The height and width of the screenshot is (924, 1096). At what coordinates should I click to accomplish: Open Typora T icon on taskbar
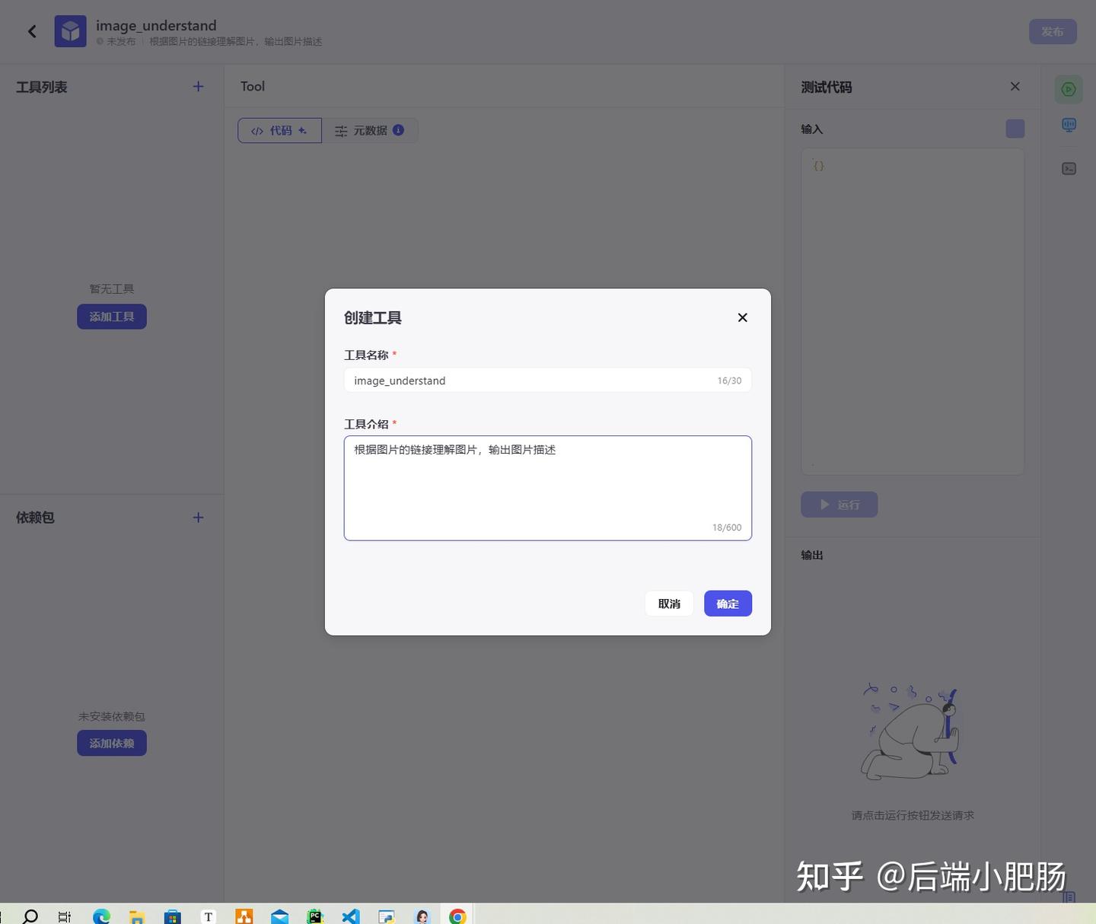209,916
